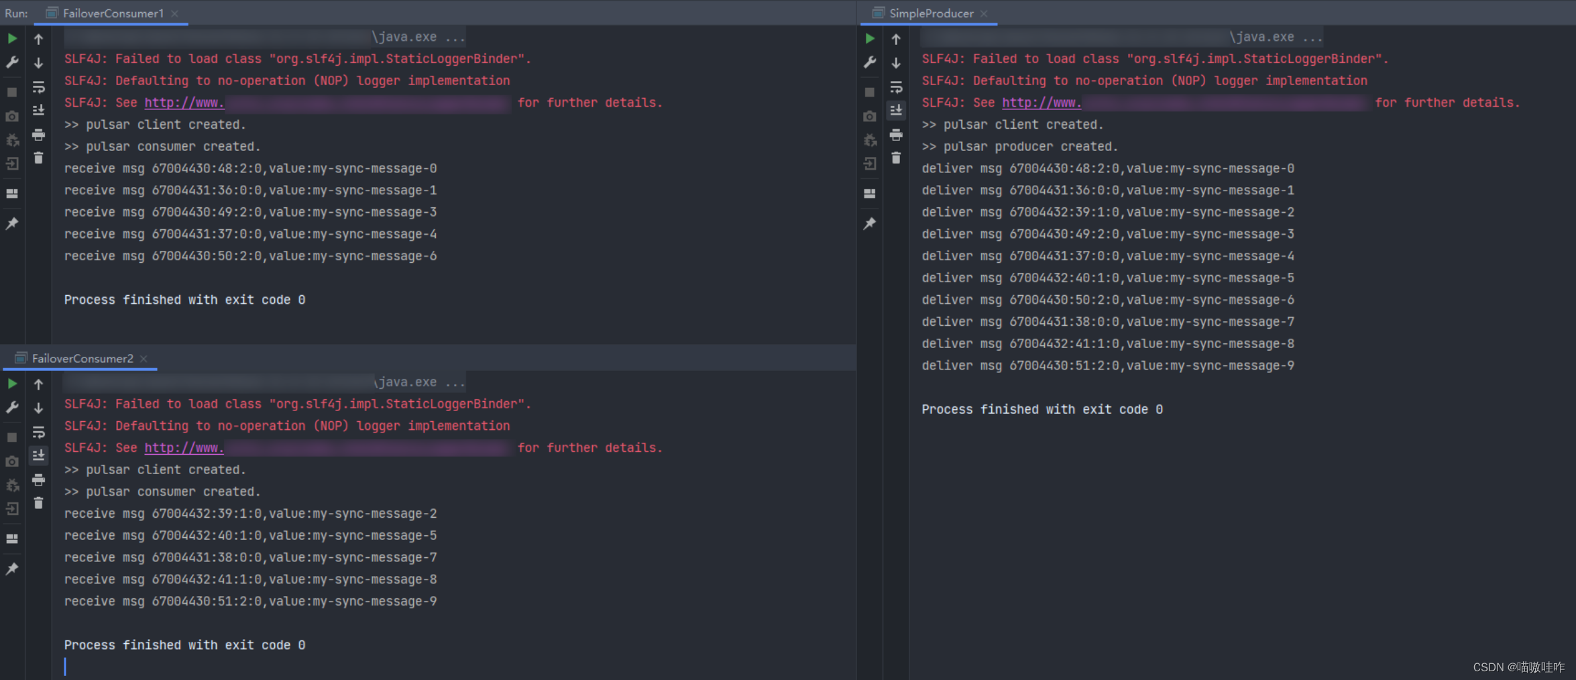Click line 'deliver msg ... my-sync-message-5'
Image resolution: width=1576 pixels, height=680 pixels.
pyautogui.click(x=1108, y=278)
